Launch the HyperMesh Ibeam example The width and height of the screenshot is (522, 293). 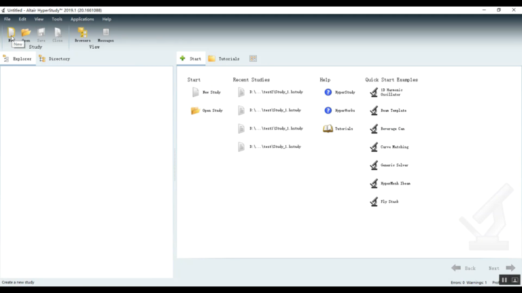coord(390,183)
